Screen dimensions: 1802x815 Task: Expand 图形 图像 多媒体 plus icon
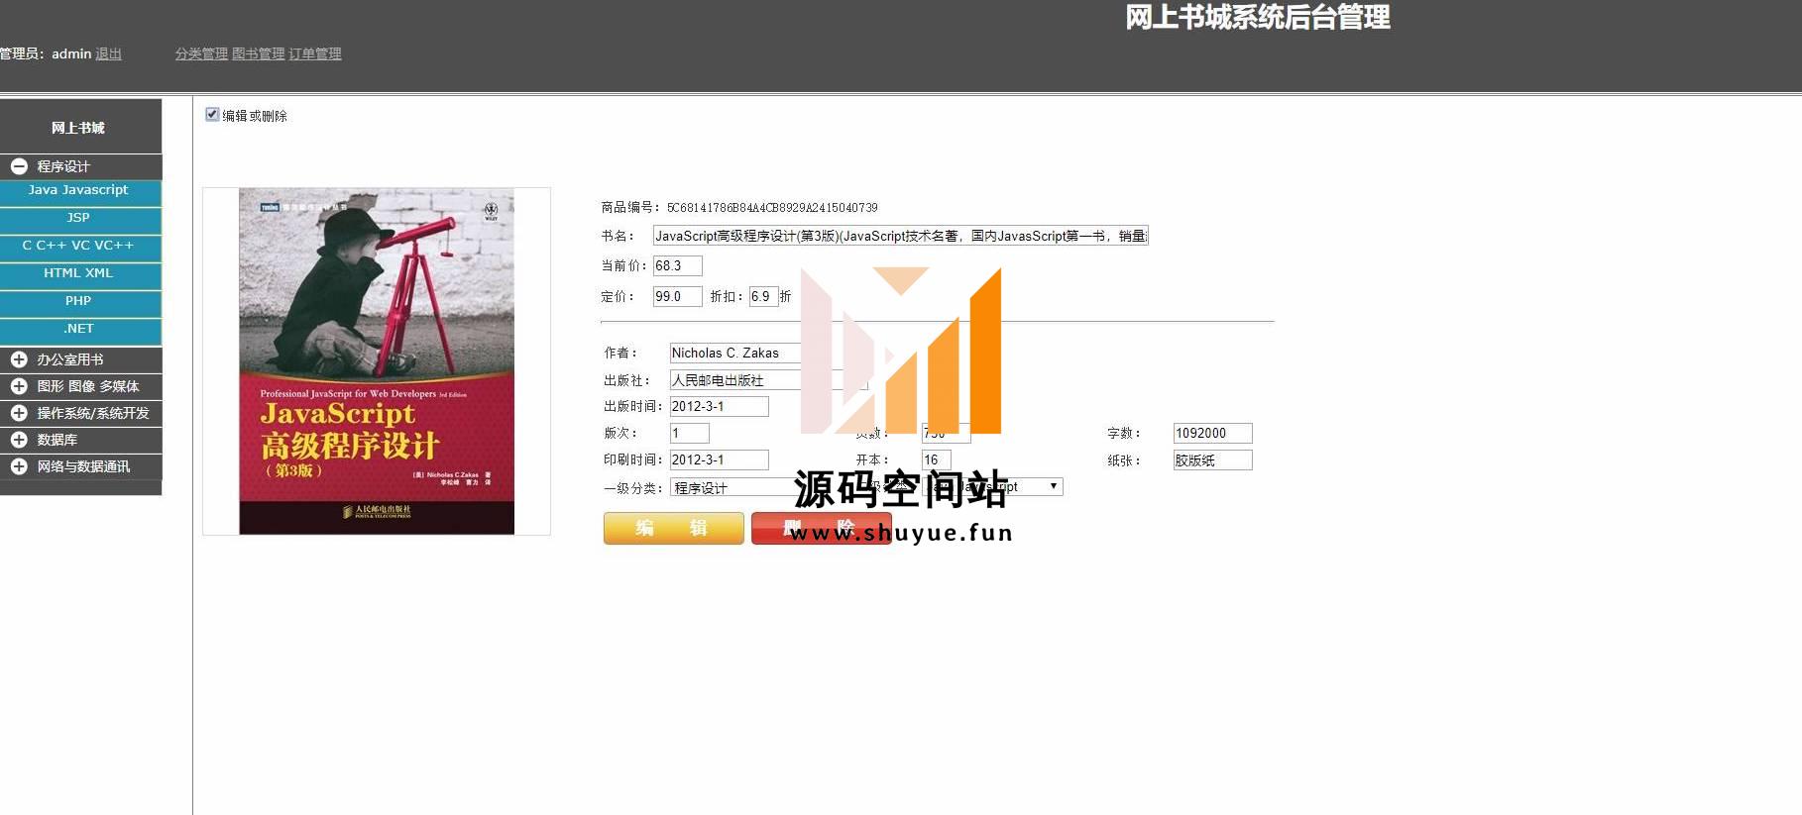[19, 386]
